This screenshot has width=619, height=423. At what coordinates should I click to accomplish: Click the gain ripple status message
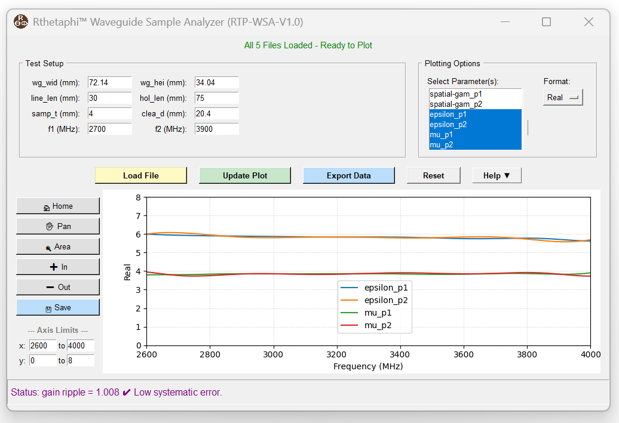tap(117, 392)
